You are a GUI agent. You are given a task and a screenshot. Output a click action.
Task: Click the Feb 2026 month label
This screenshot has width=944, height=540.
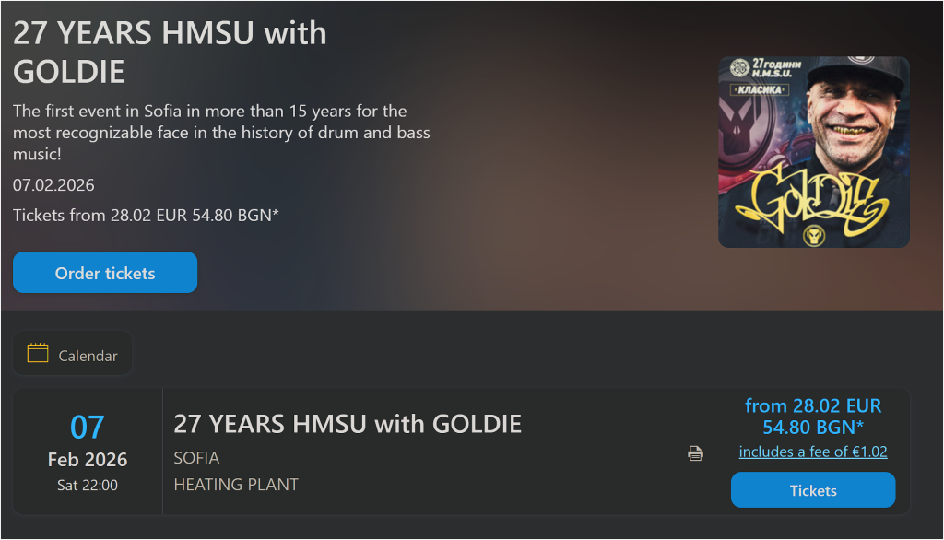pyautogui.click(x=88, y=459)
